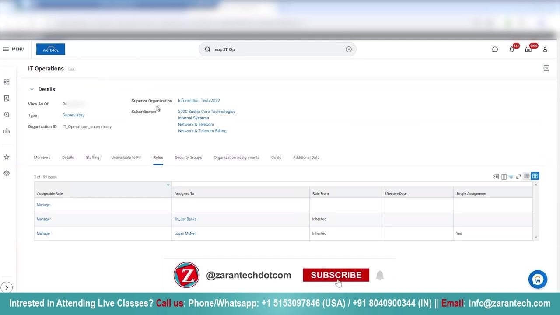Screen dimensions: 560x315
Task: Open related actions ellipsis beside IT Operations
Action: click(x=72, y=69)
